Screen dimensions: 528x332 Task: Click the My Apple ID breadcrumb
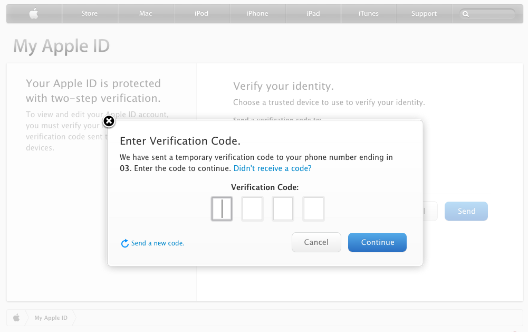(x=51, y=318)
